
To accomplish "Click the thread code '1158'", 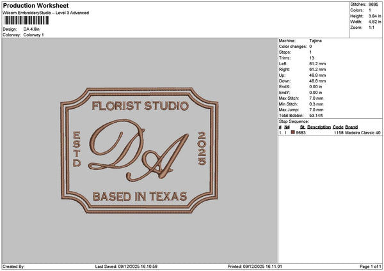I will click(x=339, y=133).
